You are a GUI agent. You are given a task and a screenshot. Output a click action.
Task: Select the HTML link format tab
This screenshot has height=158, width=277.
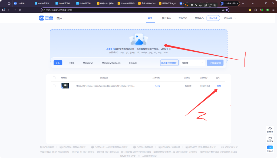pyautogui.click(x=71, y=63)
